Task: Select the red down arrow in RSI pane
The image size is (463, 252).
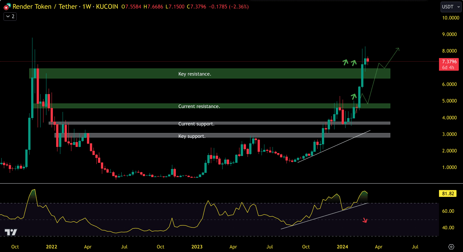Action: (365, 221)
